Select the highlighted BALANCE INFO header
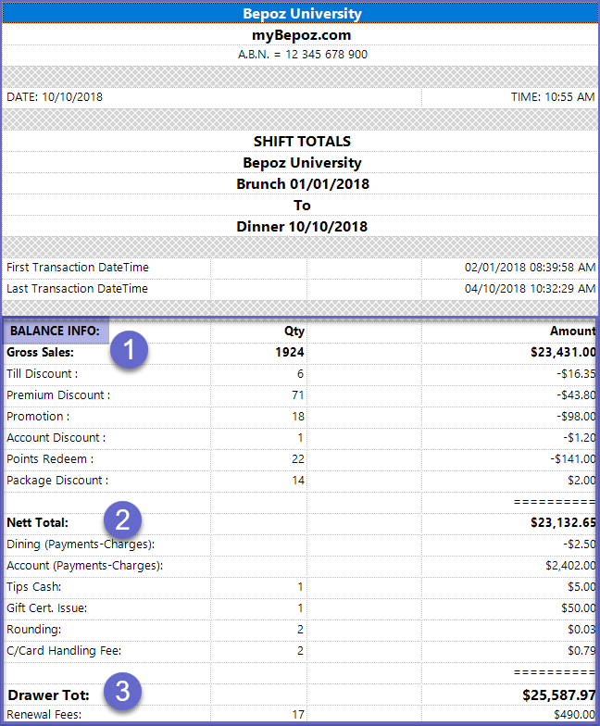600x726 pixels. coord(56,331)
